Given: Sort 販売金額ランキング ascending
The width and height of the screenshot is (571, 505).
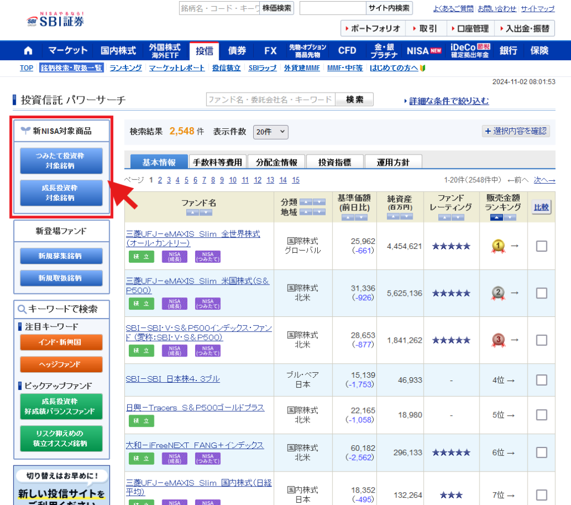Looking at the screenshot, I should point(496,218).
